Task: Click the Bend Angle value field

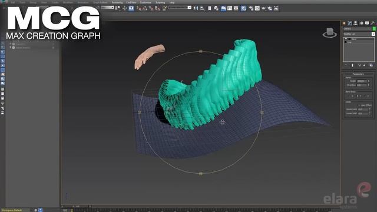Action: pyautogui.click(x=362, y=81)
